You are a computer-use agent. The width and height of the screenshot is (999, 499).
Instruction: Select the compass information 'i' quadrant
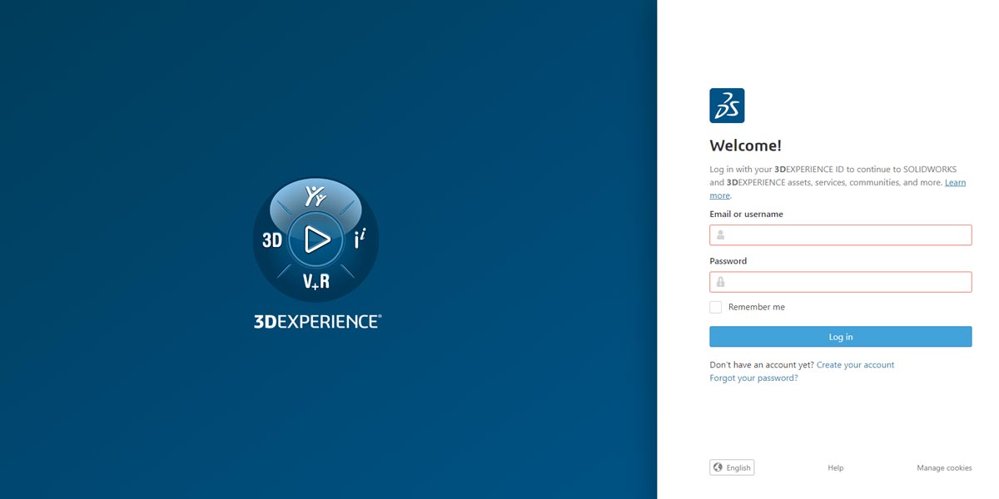[360, 240]
